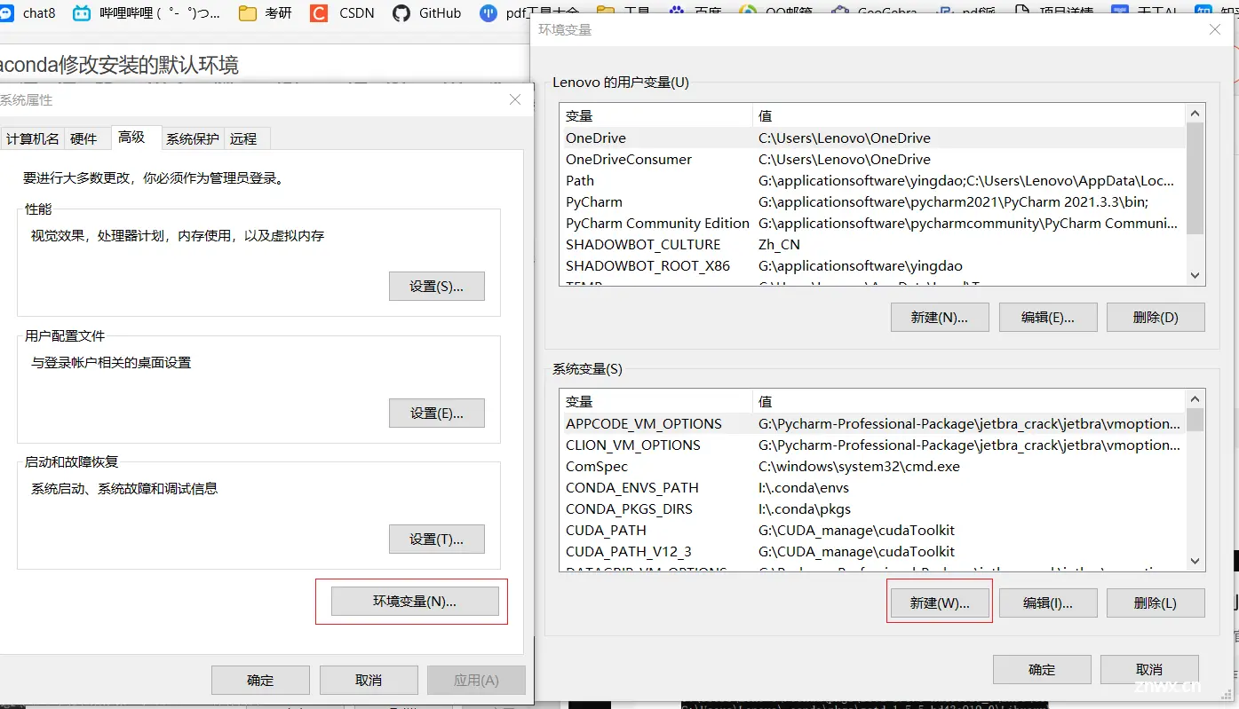The height and width of the screenshot is (709, 1239).
Task: Select CONDA_PKGS_DIRS system variable
Action: click(873, 508)
